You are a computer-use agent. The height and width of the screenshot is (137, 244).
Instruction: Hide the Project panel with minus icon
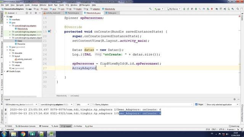[x=40, y=13]
